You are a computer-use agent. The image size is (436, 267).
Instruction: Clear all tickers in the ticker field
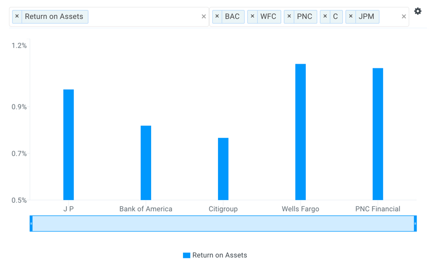click(404, 17)
